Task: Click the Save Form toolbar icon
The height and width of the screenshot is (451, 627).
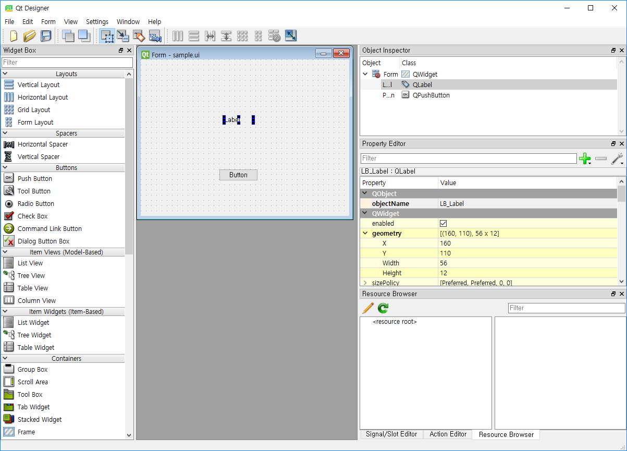Action: (x=46, y=35)
